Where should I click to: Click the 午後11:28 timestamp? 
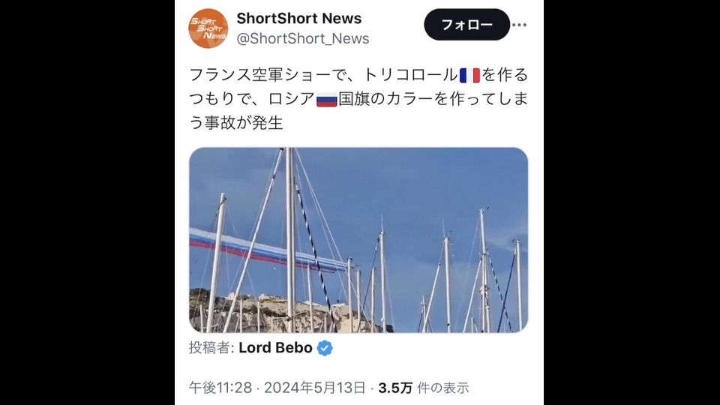[x=220, y=388]
